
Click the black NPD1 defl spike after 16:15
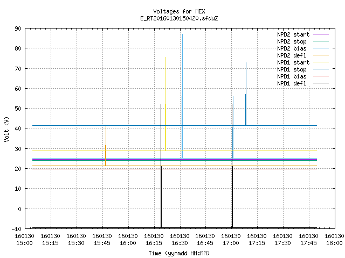click(161, 166)
